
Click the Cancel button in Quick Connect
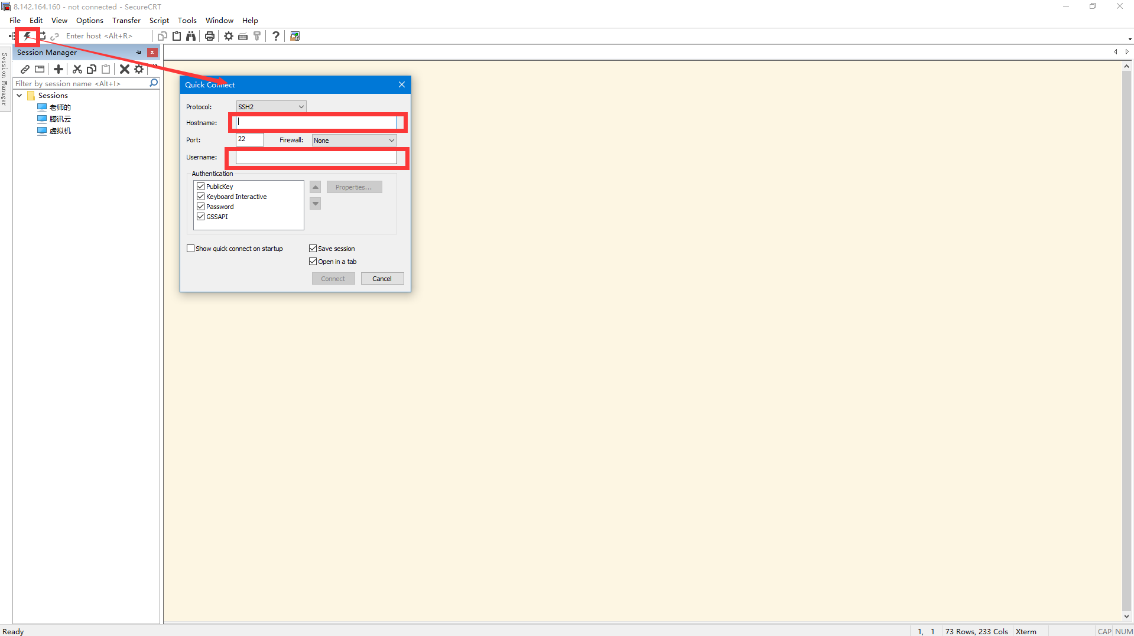pos(382,279)
